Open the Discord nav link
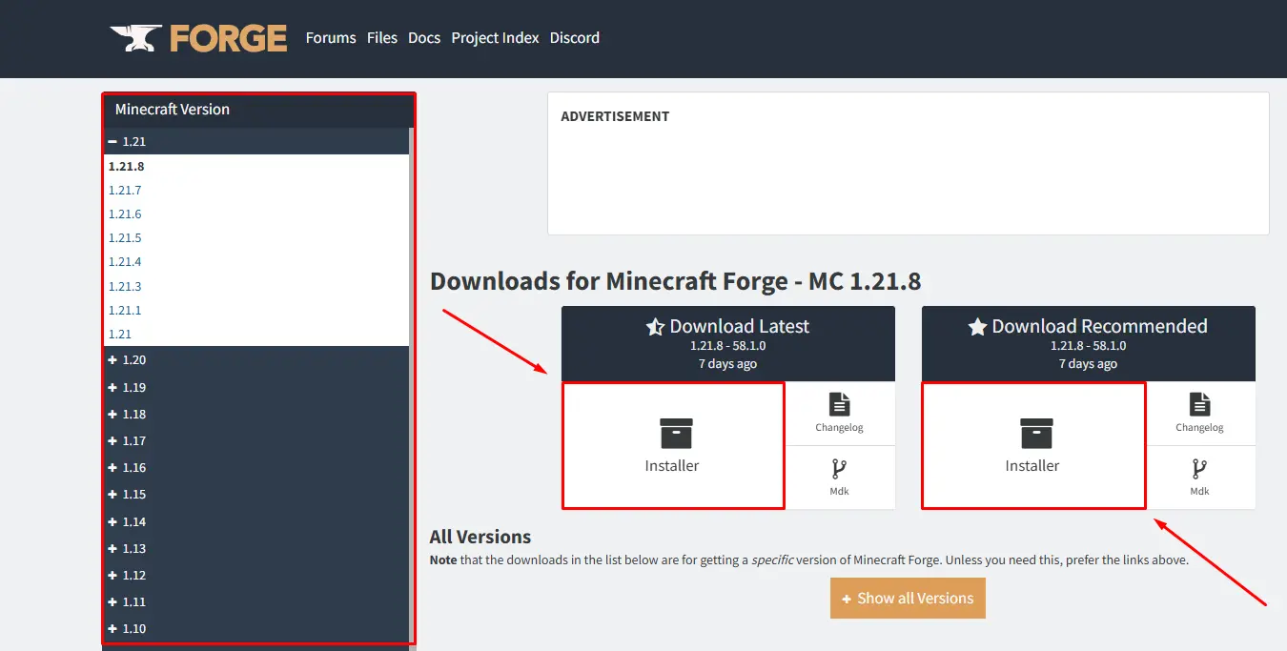Screen dimensions: 1287x651 tap(575, 38)
